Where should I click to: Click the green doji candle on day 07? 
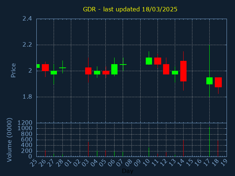(x=123, y=65)
